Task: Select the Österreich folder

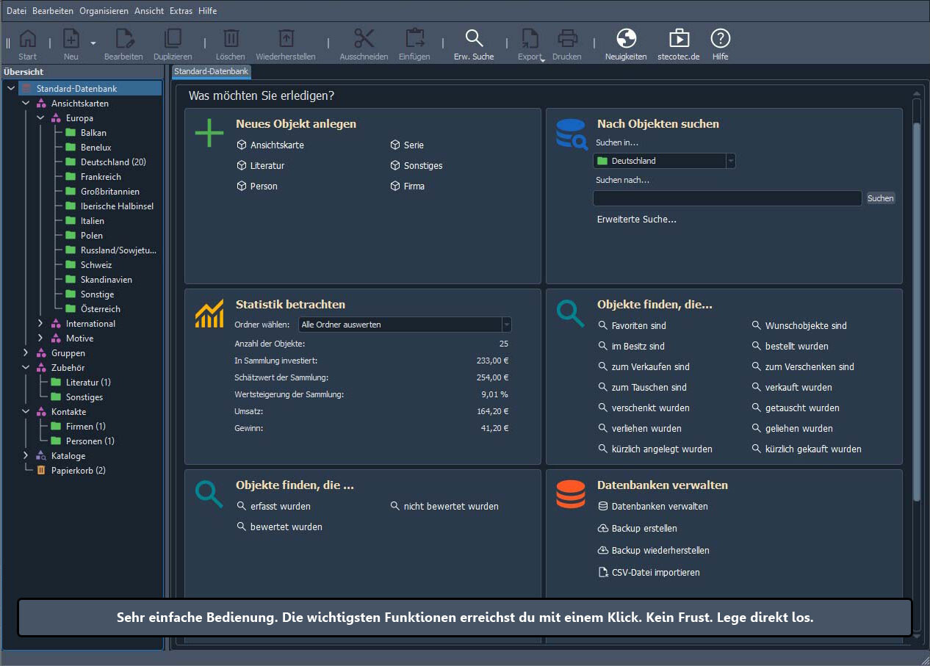Action: (x=93, y=309)
